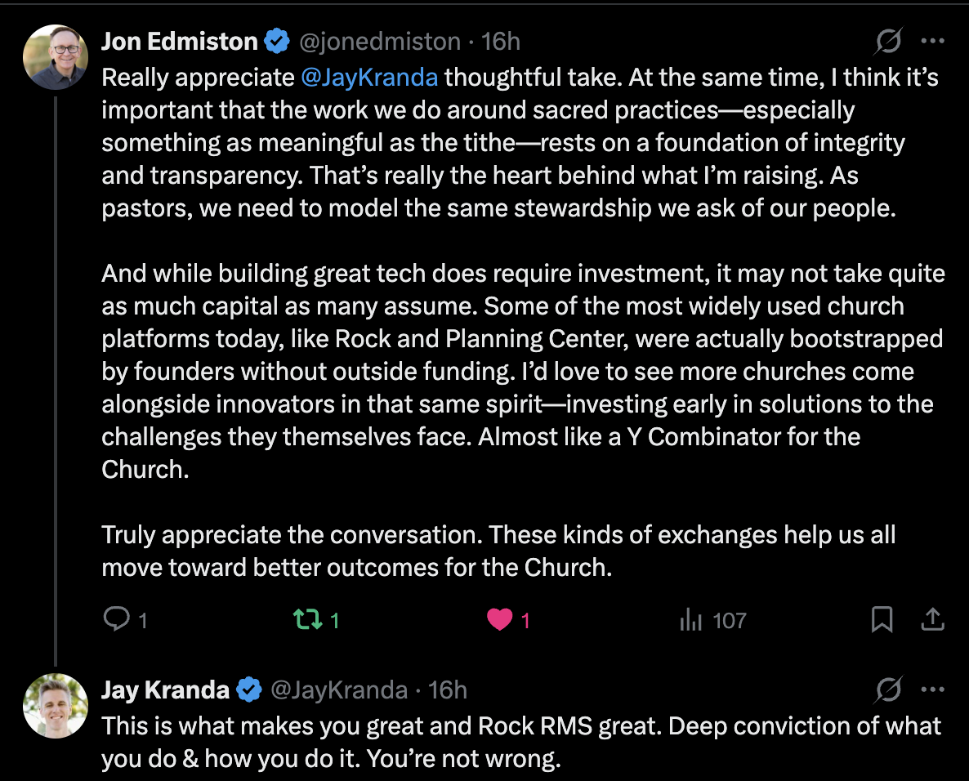Open more options menu on Jon's tweet
Screen dimensions: 969x781
(x=932, y=42)
